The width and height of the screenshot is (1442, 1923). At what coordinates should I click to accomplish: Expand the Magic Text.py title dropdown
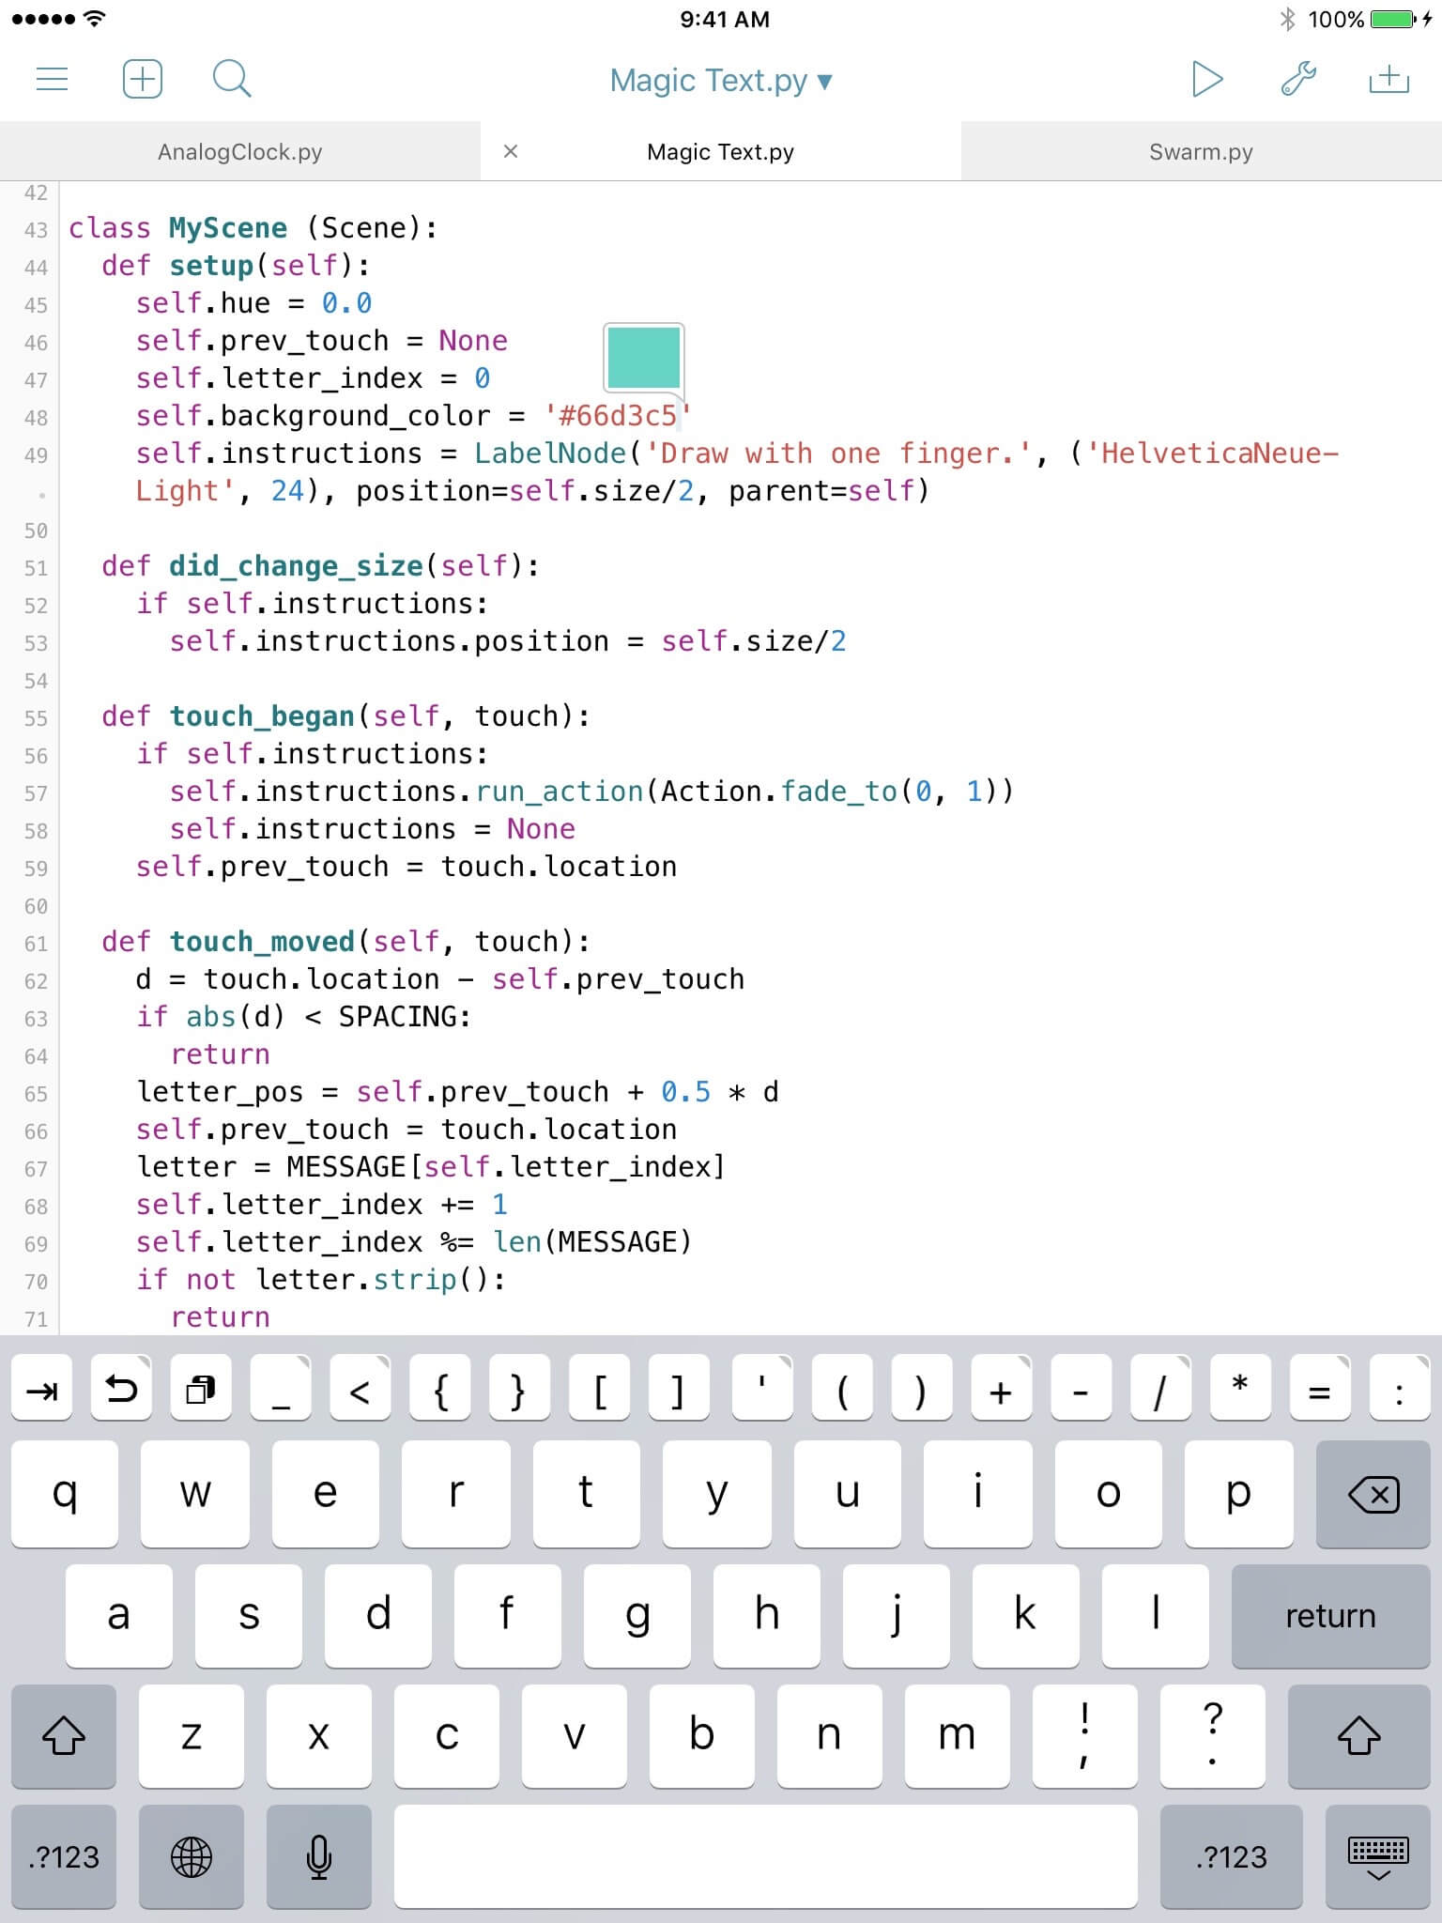720,81
